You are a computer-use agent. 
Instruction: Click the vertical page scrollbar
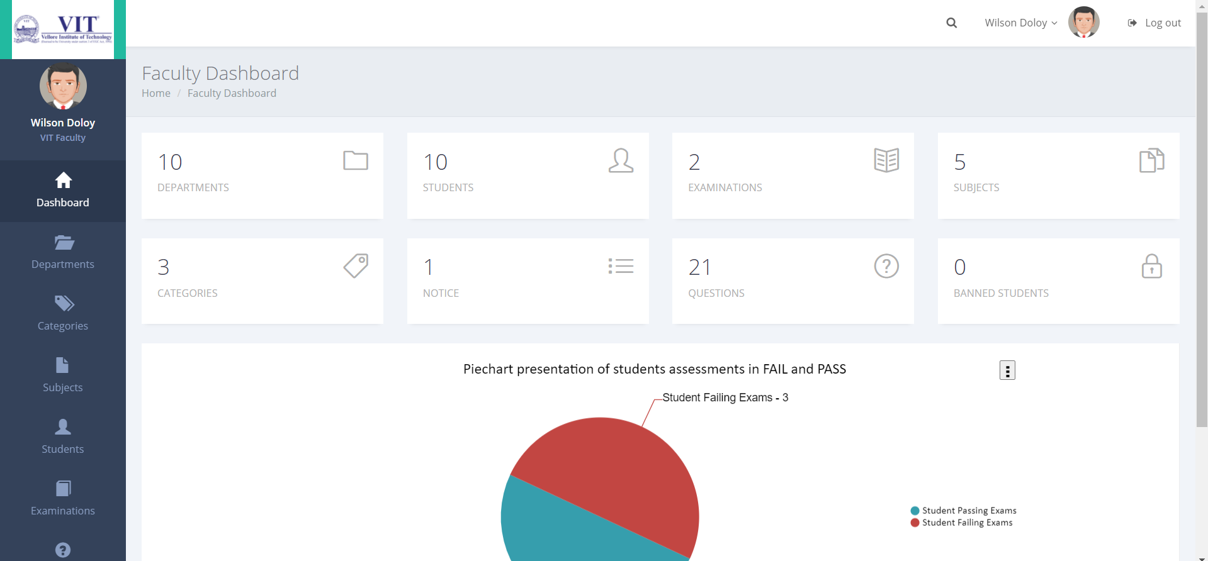pyautogui.click(x=1202, y=220)
